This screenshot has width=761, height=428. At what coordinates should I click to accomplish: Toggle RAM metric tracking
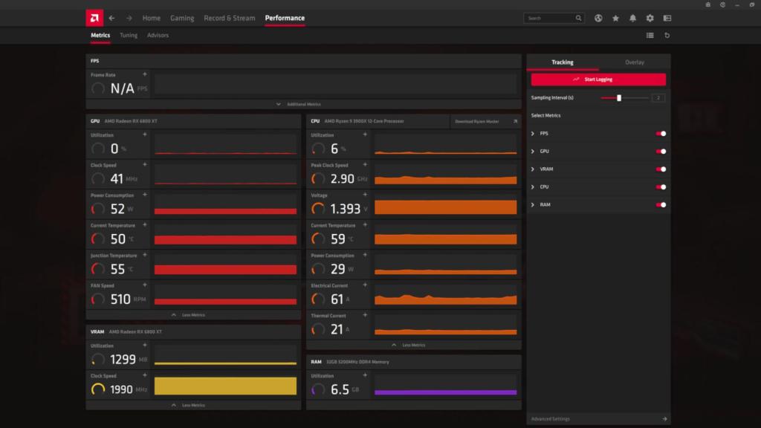(661, 204)
